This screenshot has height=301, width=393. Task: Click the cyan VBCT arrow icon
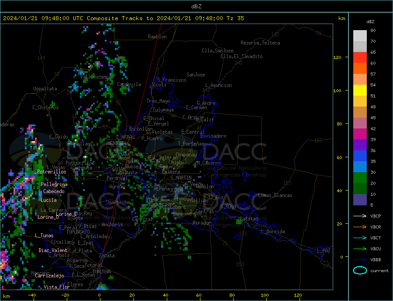[x=360, y=238]
